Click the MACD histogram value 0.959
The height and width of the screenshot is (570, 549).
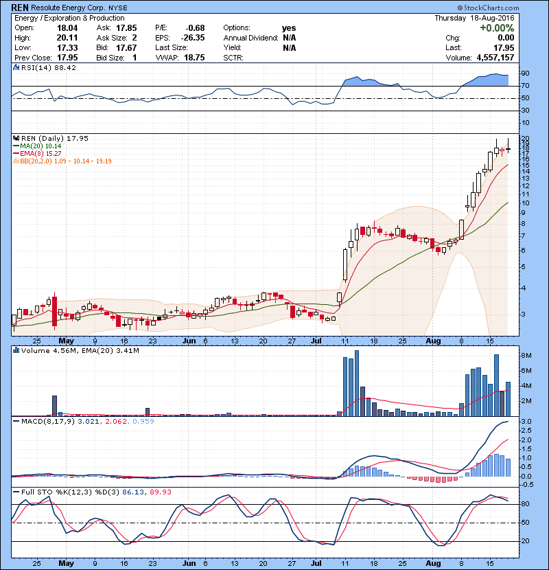(143, 422)
